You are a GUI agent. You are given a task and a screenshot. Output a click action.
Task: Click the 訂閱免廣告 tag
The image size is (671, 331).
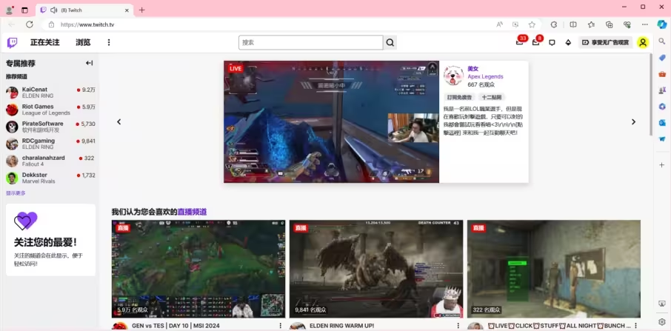pyautogui.click(x=460, y=98)
